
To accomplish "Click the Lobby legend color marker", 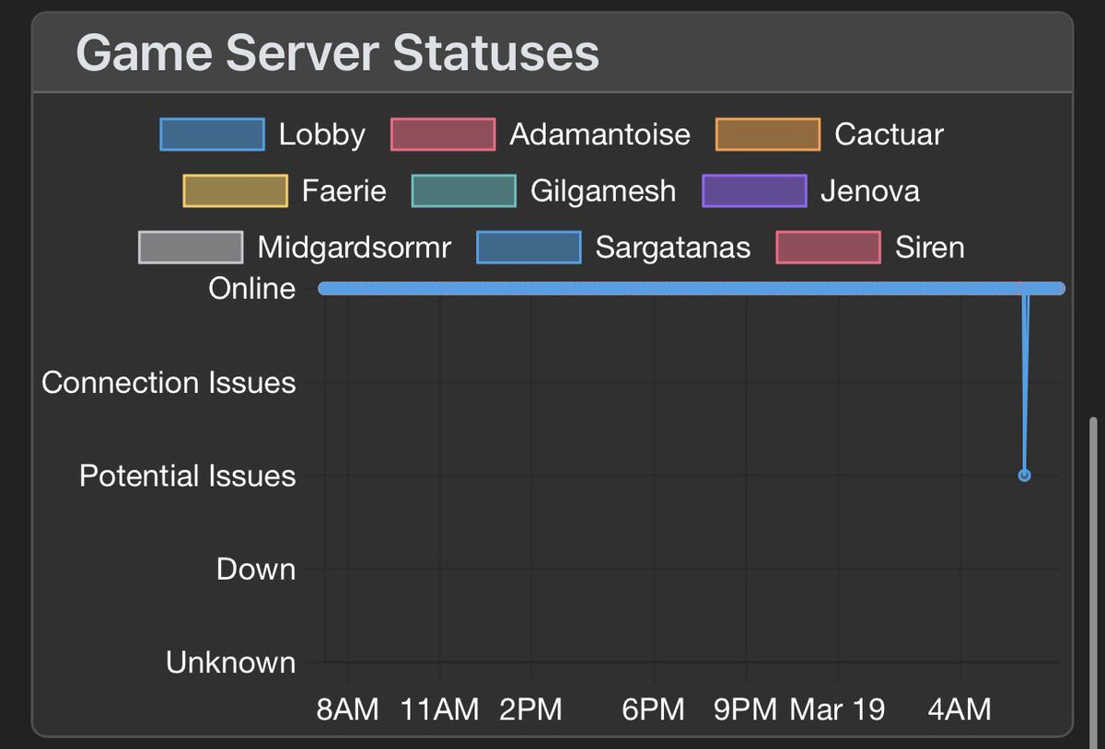I will tap(211, 133).
